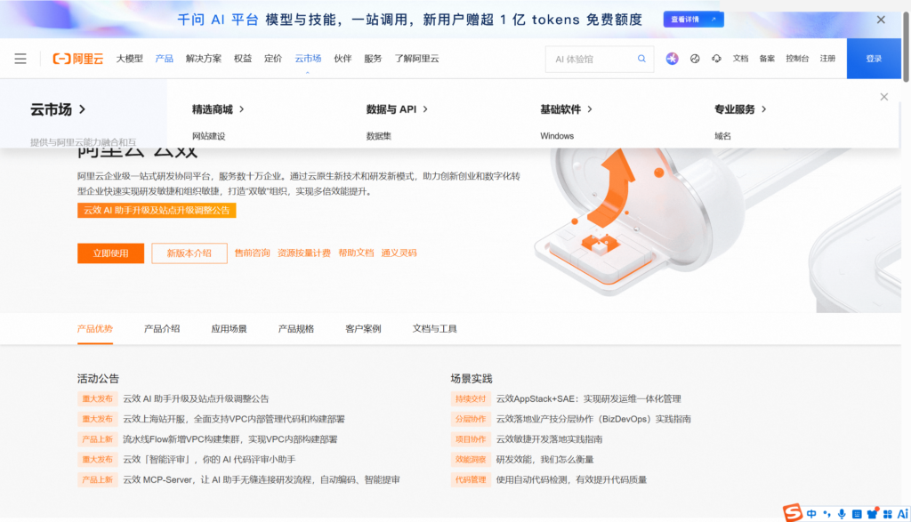Open the 帮助文档 link
The width and height of the screenshot is (911, 522).
356,253
